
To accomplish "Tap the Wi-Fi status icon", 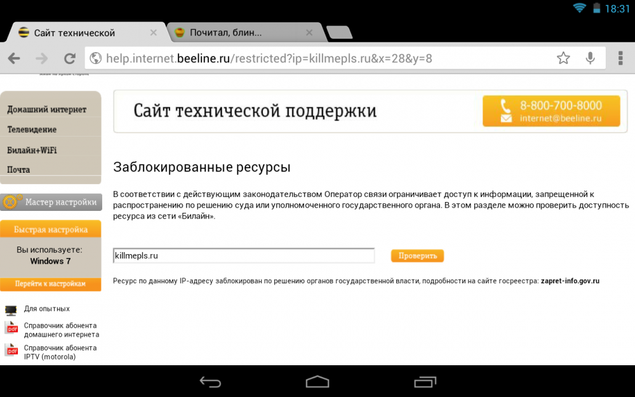I will (x=580, y=8).
